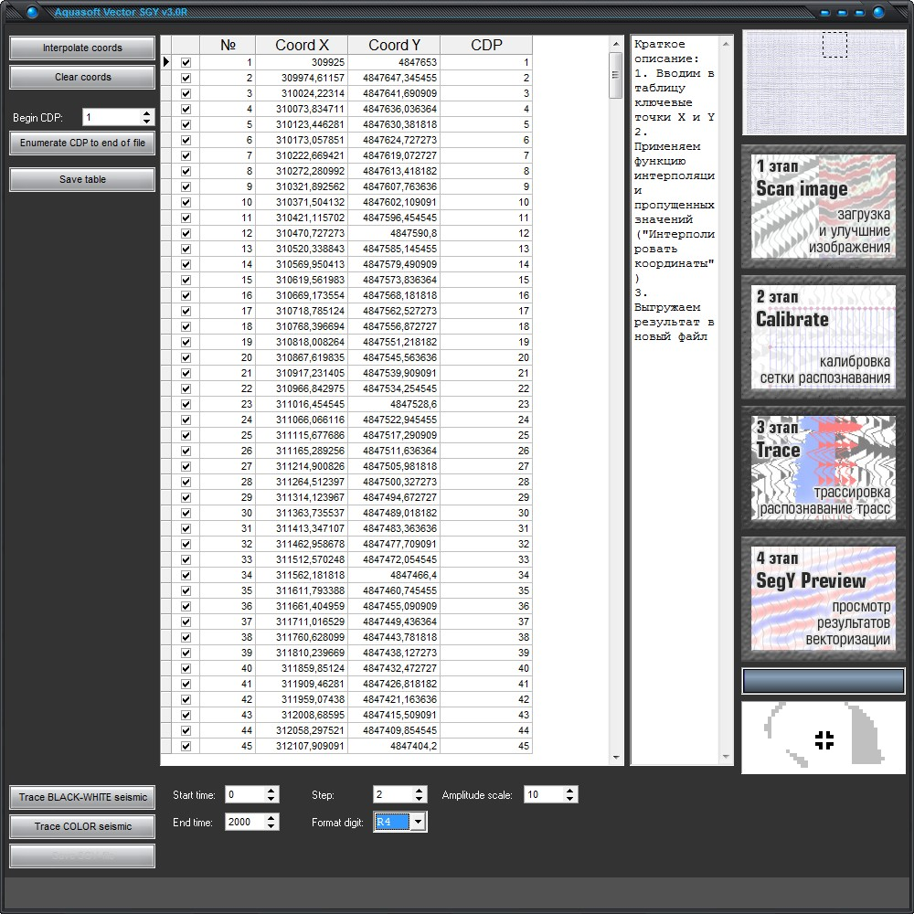914x914 pixels.
Task: Expand the Format digit dropdown
Action: point(418,823)
